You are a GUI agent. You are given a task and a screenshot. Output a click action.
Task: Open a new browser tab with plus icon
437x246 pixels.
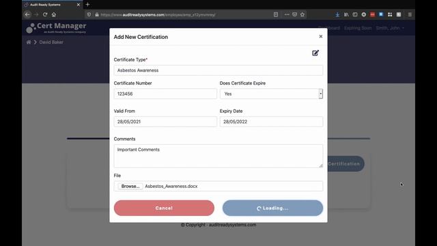coord(87,5)
